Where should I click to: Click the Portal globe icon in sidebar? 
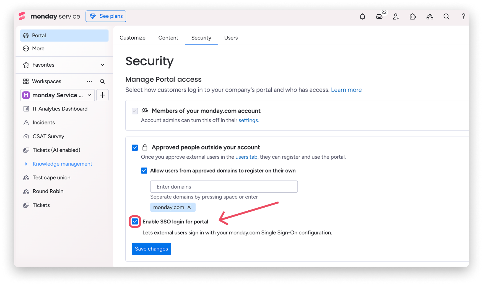pyautogui.click(x=26, y=35)
